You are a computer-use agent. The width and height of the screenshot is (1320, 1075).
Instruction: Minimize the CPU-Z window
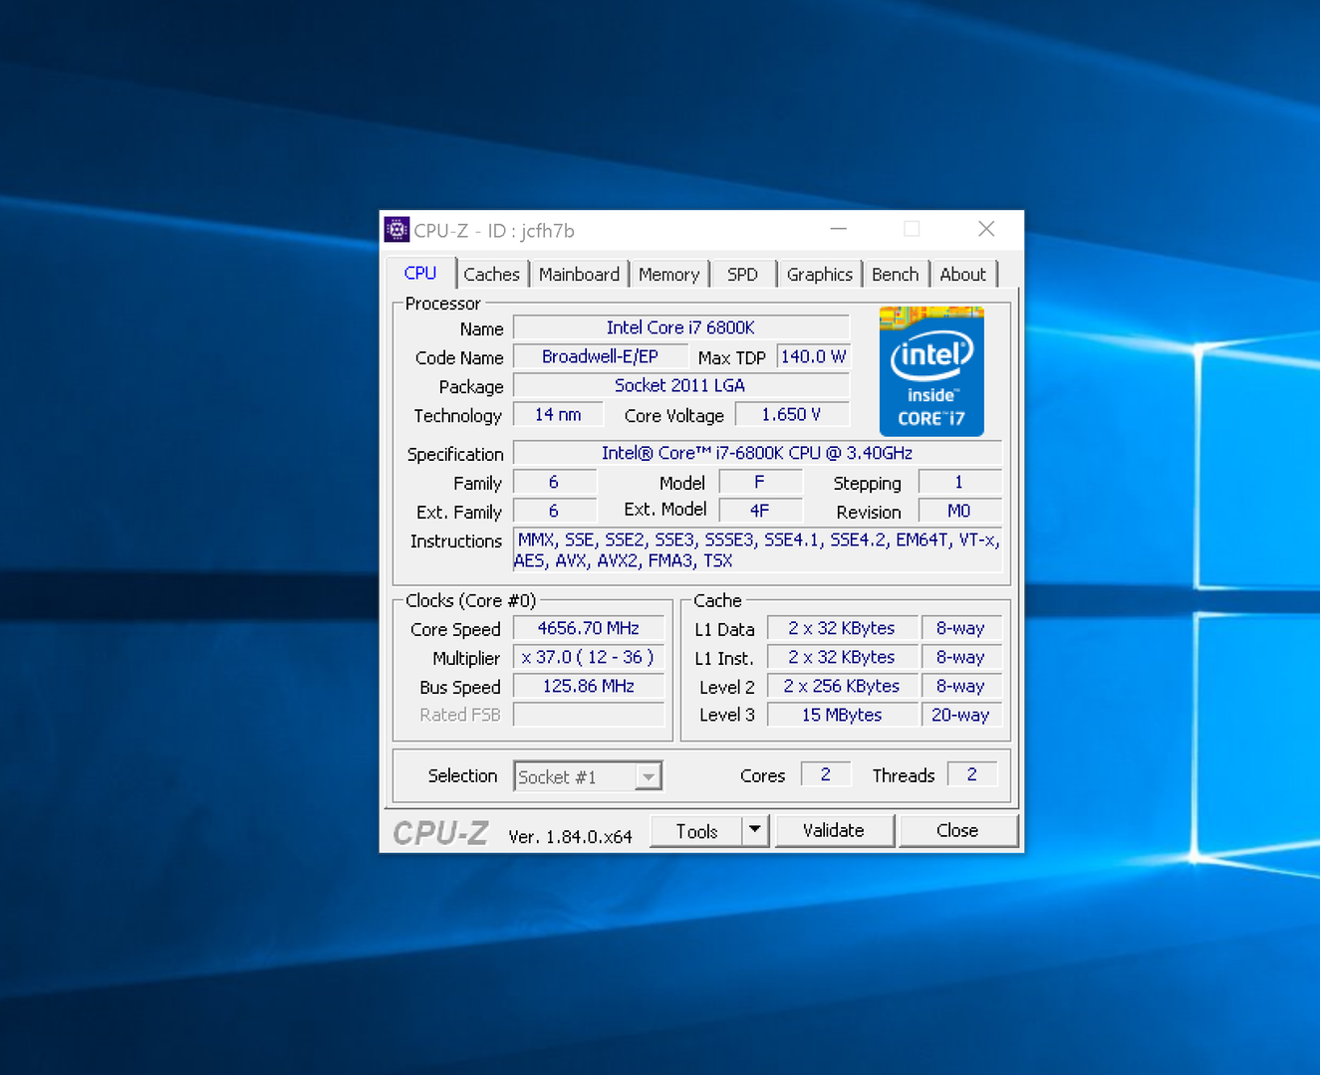(x=839, y=229)
